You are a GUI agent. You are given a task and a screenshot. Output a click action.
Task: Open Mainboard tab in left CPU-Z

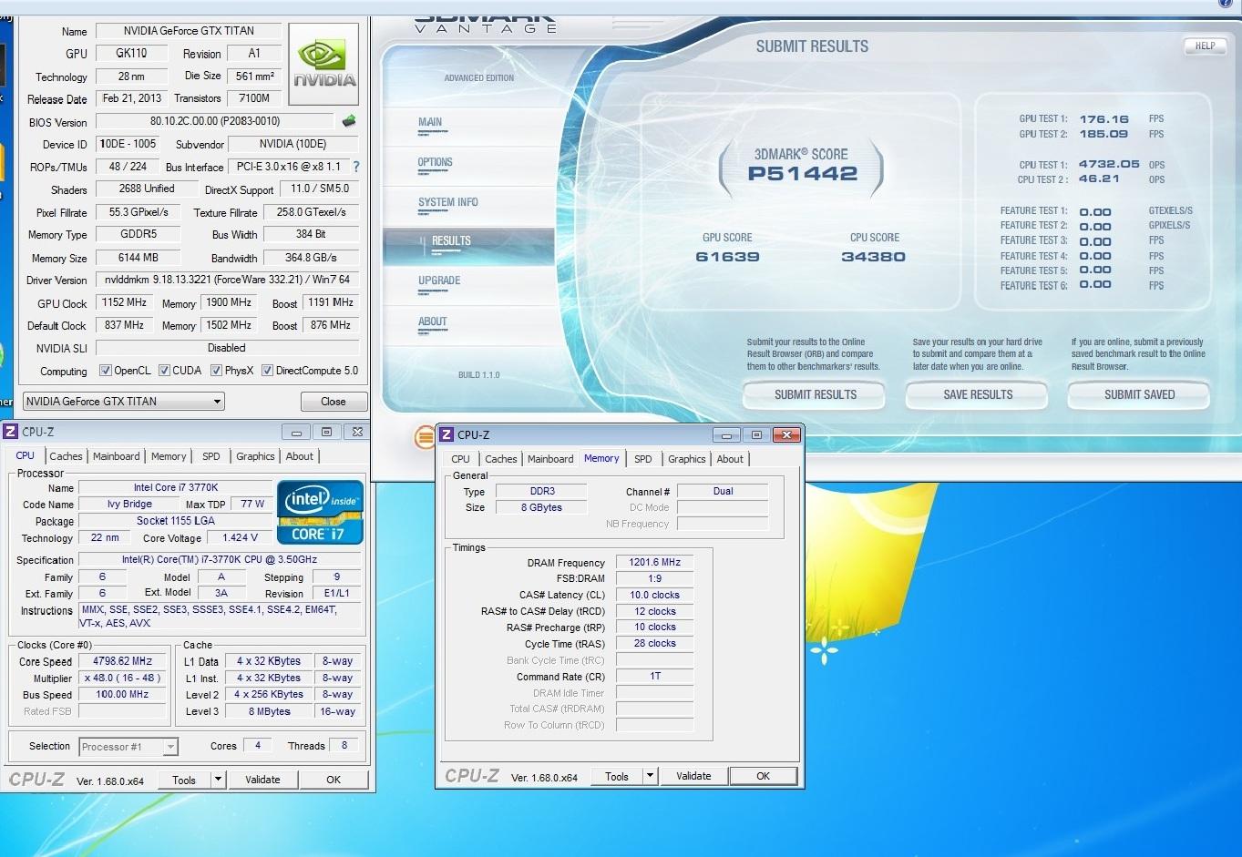117,456
